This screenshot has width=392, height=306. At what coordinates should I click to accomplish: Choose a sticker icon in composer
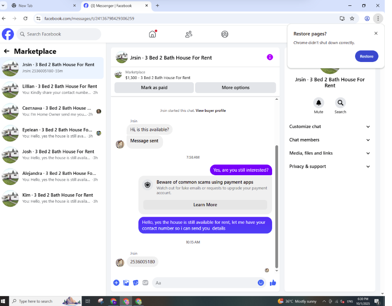pos(136,283)
